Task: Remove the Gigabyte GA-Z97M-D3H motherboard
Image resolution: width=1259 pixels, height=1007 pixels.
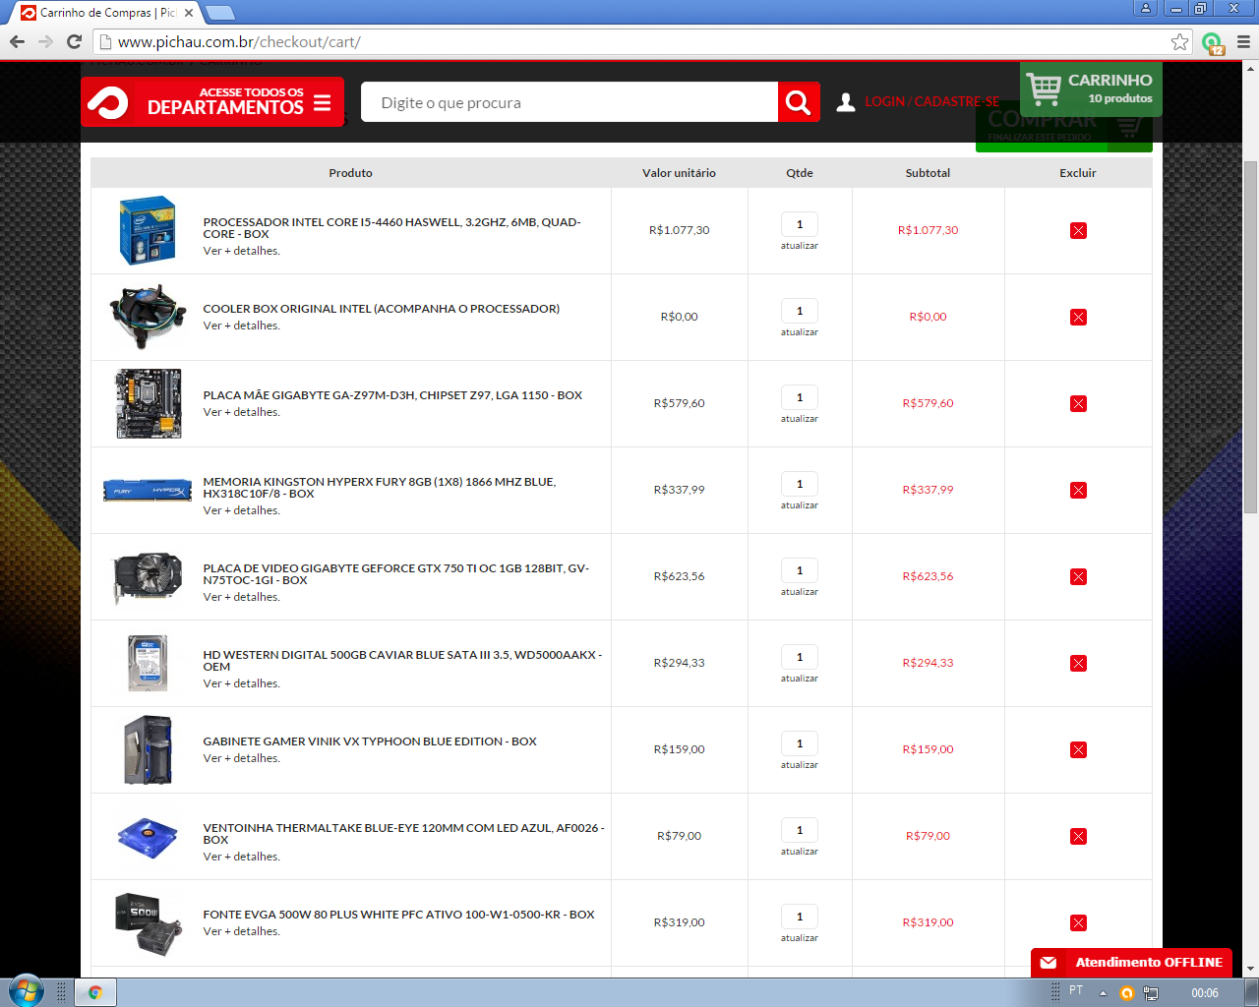Action: 1078,403
